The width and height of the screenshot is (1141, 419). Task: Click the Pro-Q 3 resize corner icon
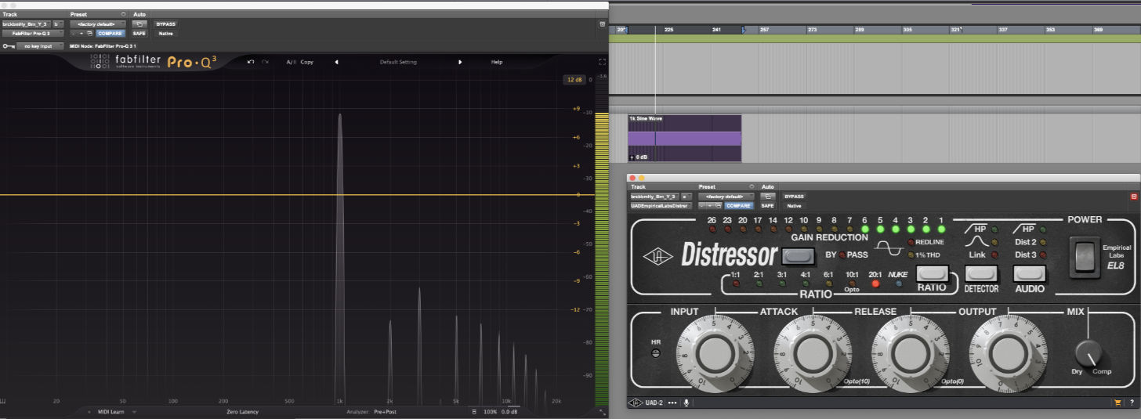pyautogui.click(x=602, y=411)
